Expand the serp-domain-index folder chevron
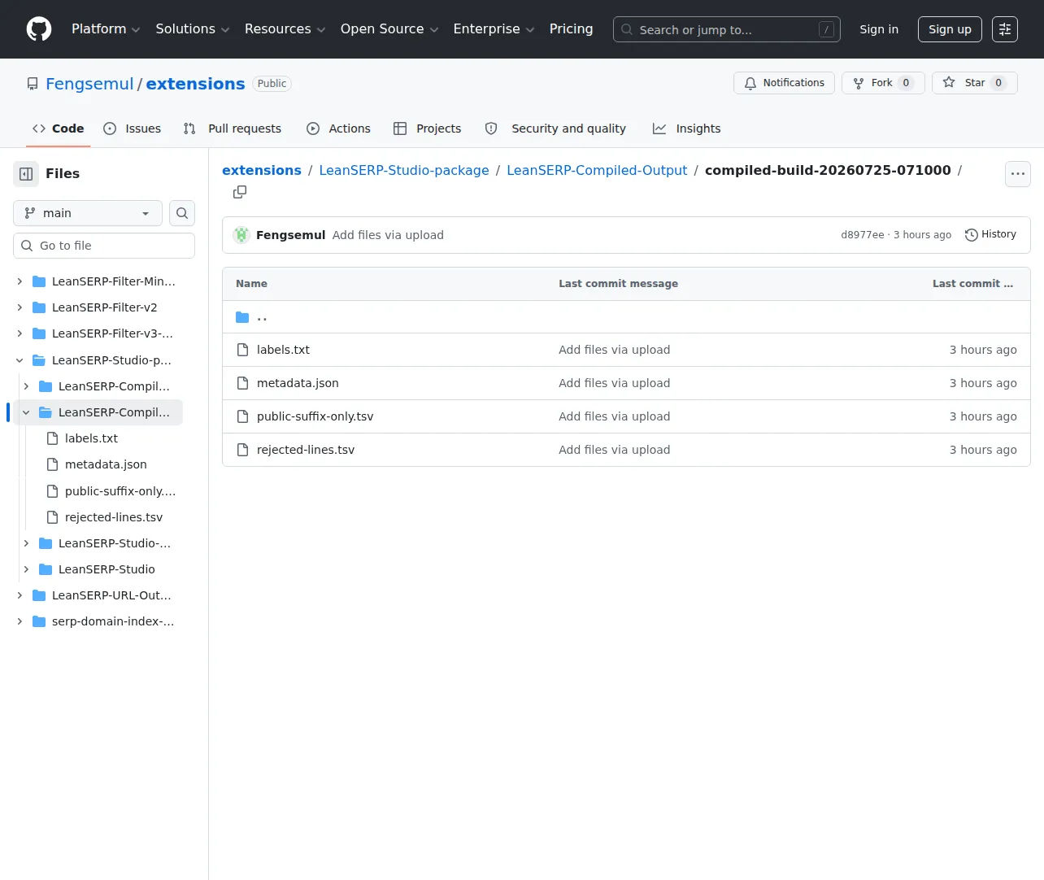This screenshot has height=880, width=1044. point(20,621)
